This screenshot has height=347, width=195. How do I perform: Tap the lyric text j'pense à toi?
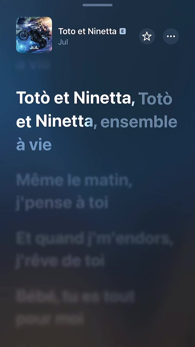pos(62,203)
